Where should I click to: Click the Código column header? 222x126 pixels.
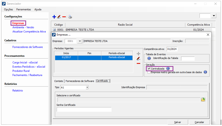point(58,25)
